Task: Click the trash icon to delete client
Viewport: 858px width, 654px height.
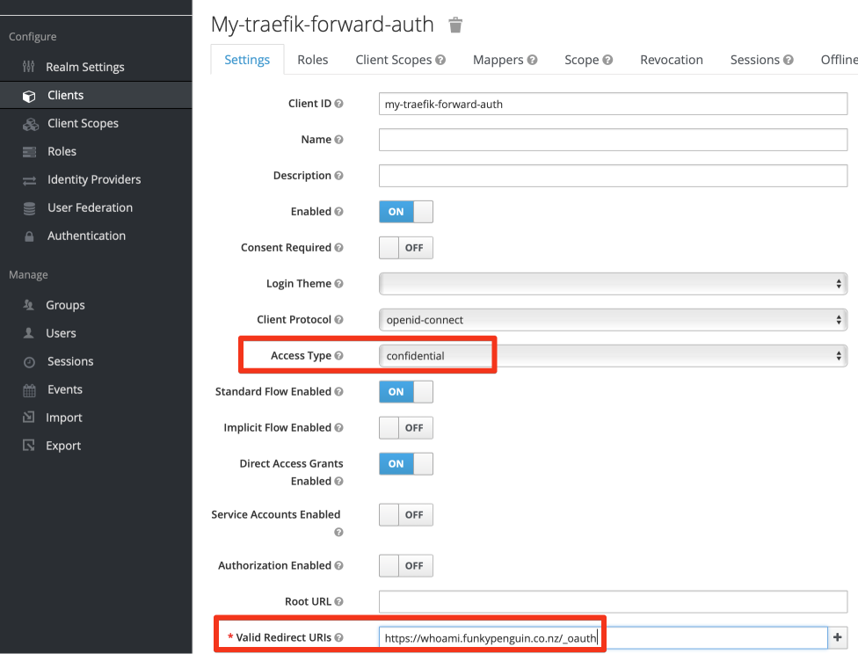Action: coord(455,25)
